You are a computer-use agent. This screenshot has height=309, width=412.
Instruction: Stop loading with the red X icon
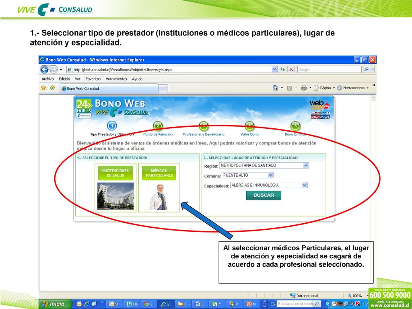[x=291, y=70]
